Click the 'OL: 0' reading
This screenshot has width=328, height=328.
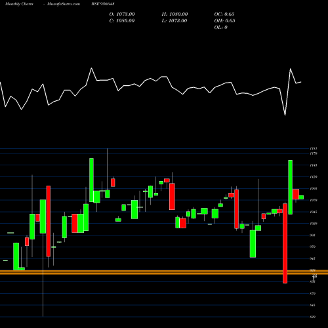221,28
